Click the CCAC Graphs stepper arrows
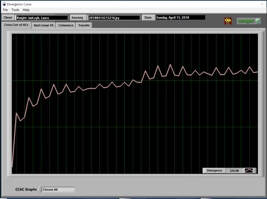Viewport: 267px width, 199px height. coord(40,189)
